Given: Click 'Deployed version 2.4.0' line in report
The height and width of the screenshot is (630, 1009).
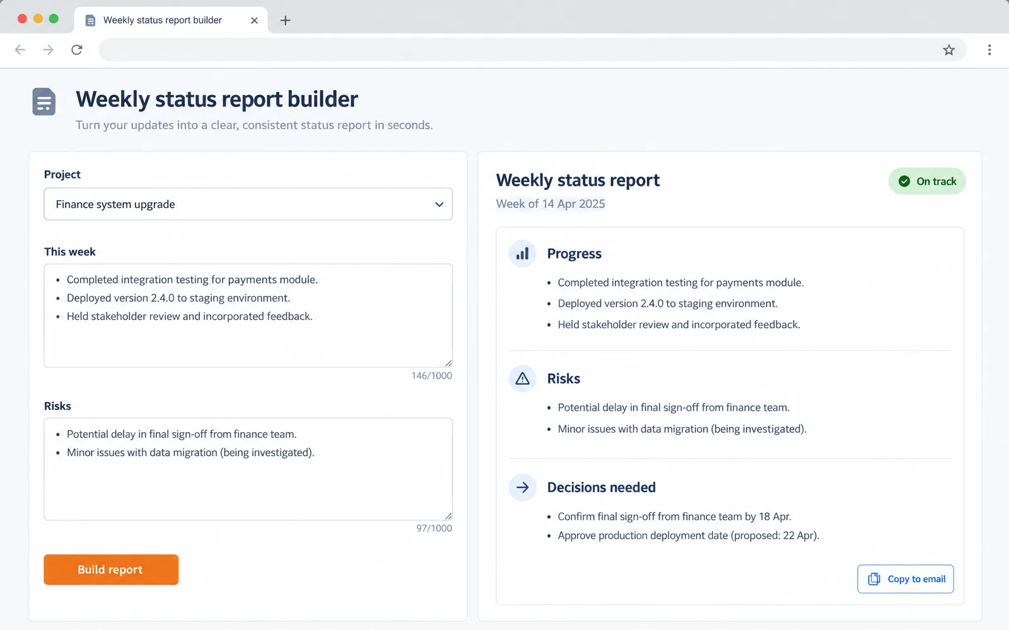Looking at the screenshot, I should [x=668, y=304].
